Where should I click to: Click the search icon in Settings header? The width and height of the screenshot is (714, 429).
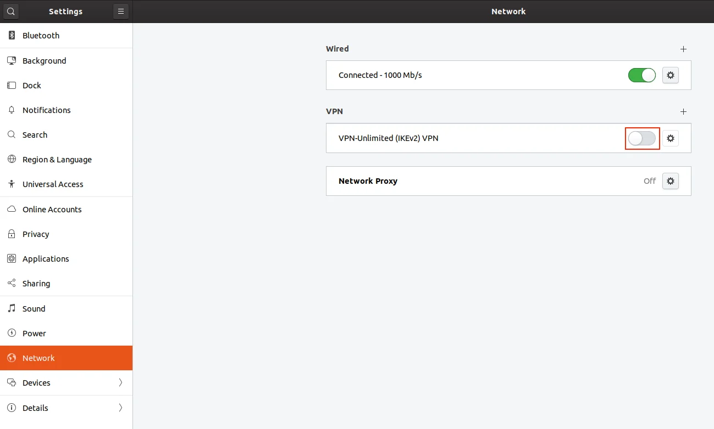11,11
